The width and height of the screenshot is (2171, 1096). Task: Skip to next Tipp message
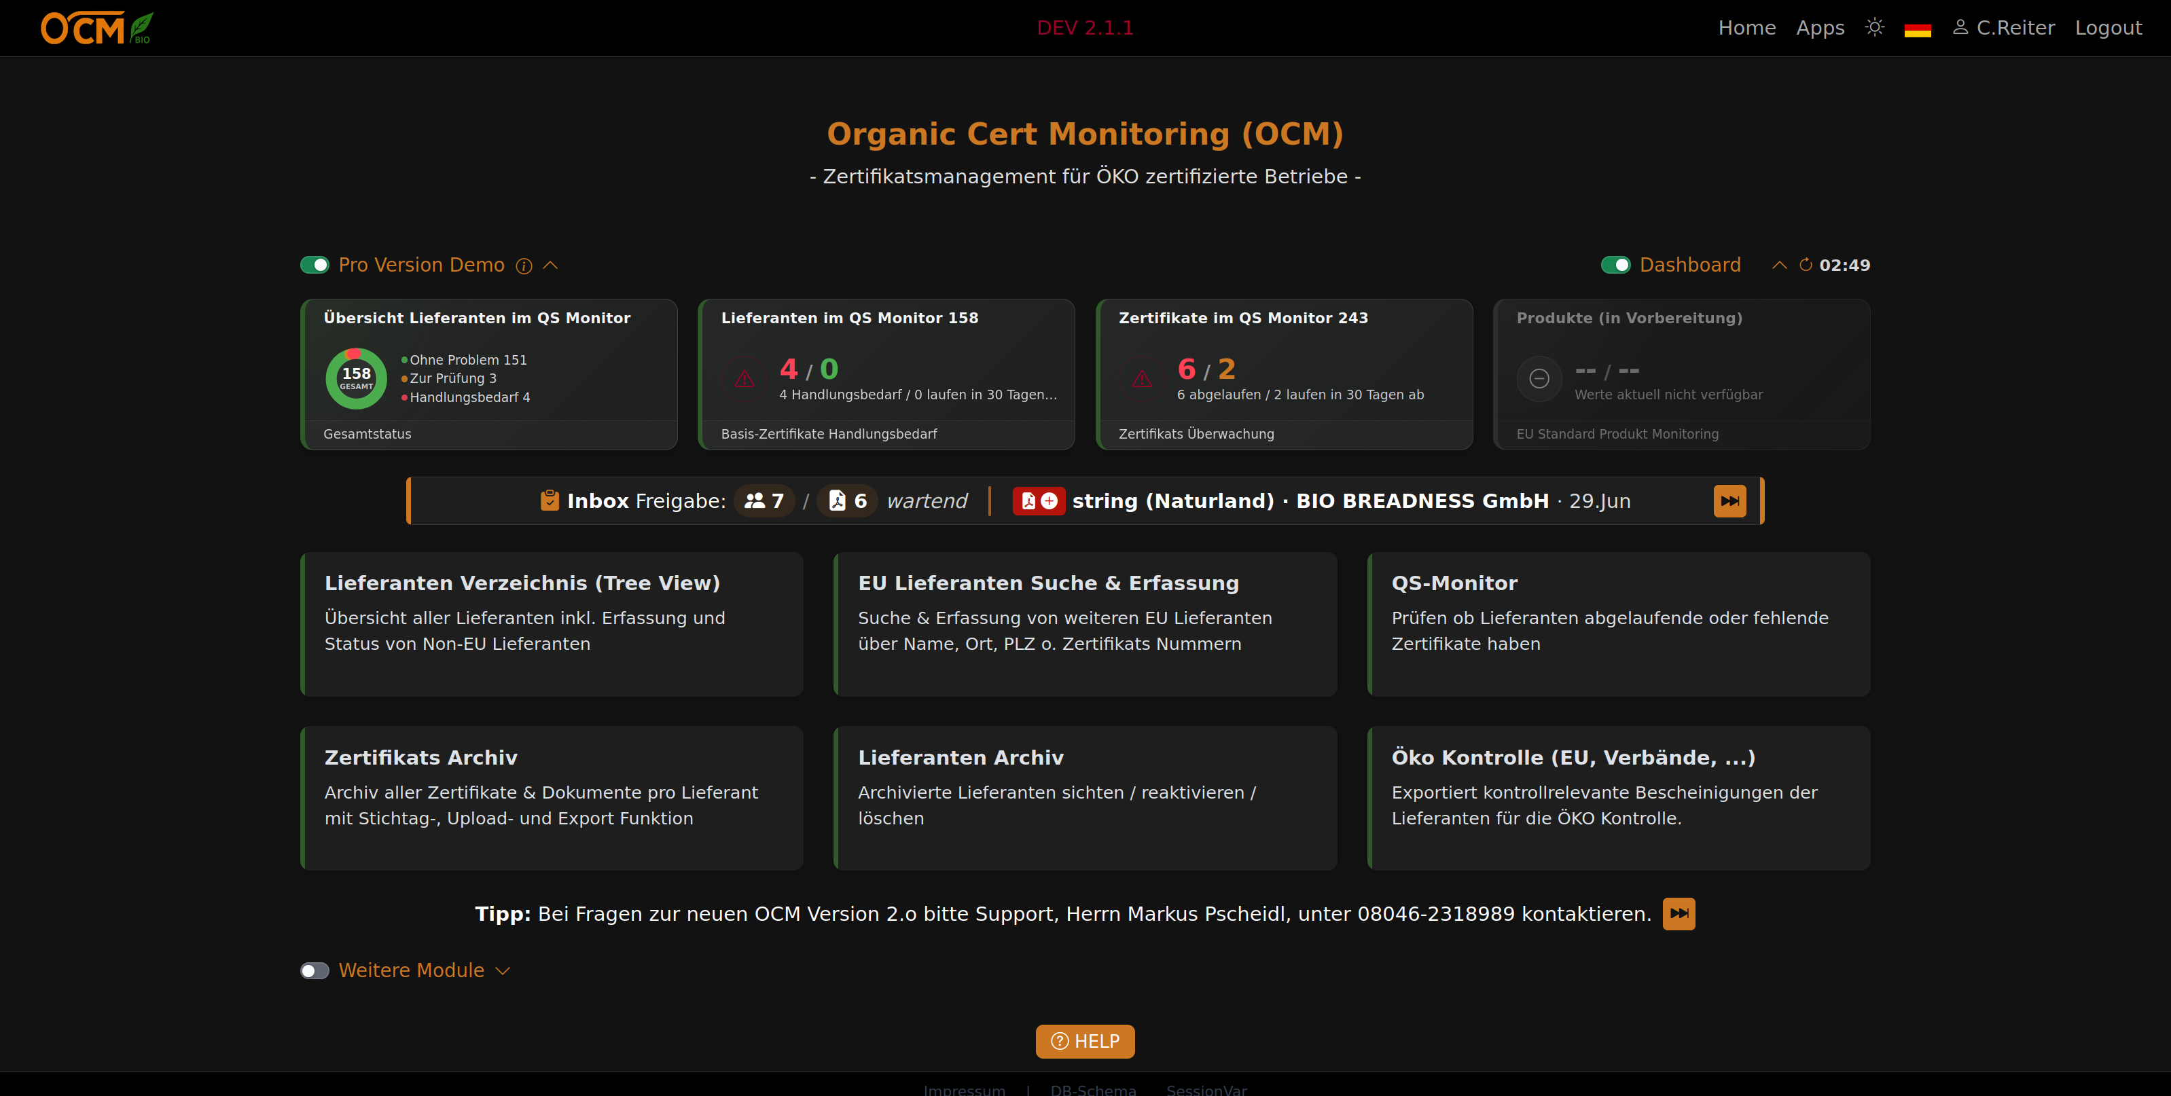click(x=1679, y=914)
